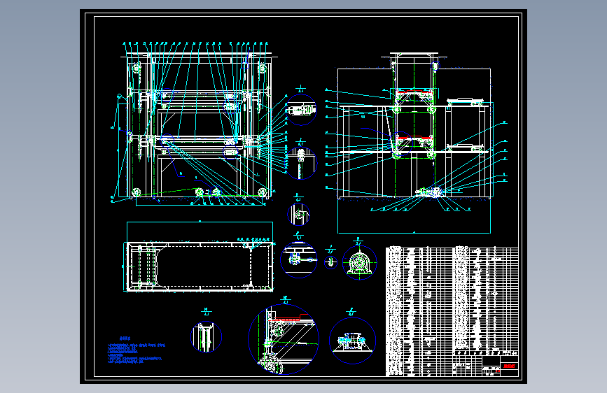Click the upper red platform in side view

tap(414, 92)
